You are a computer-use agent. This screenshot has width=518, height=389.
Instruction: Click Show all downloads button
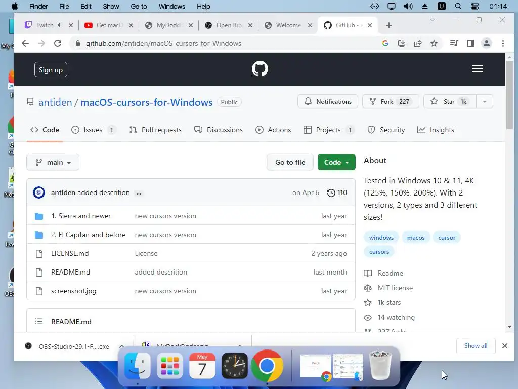(x=476, y=346)
